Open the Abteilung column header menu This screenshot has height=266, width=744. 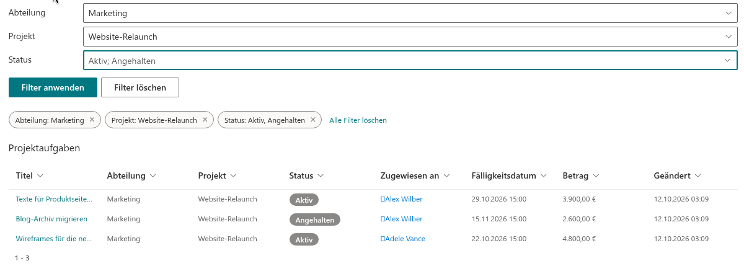point(131,175)
